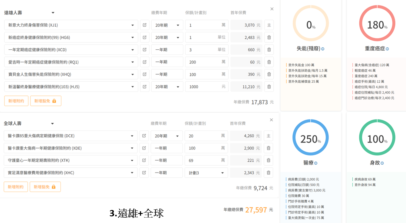Click the 100% 身故 progress ring
The image size is (406, 223).
[377, 138]
